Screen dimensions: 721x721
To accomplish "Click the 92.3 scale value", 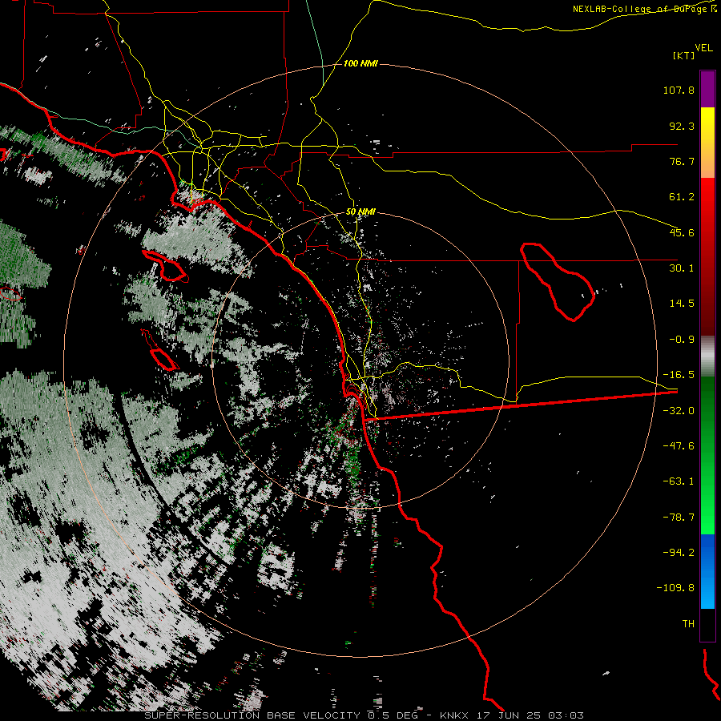I will coord(682,126).
